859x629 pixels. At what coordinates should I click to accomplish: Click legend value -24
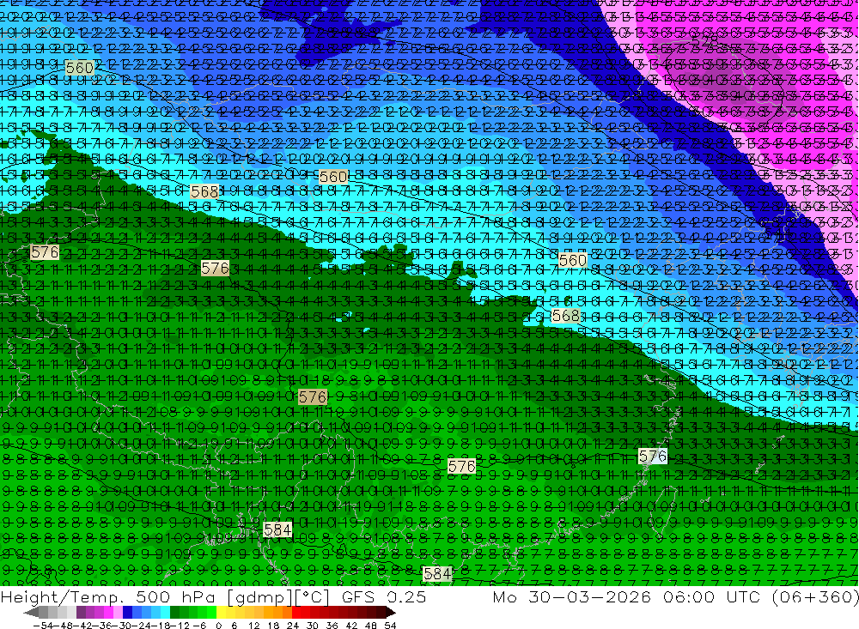(x=142, y=626)
